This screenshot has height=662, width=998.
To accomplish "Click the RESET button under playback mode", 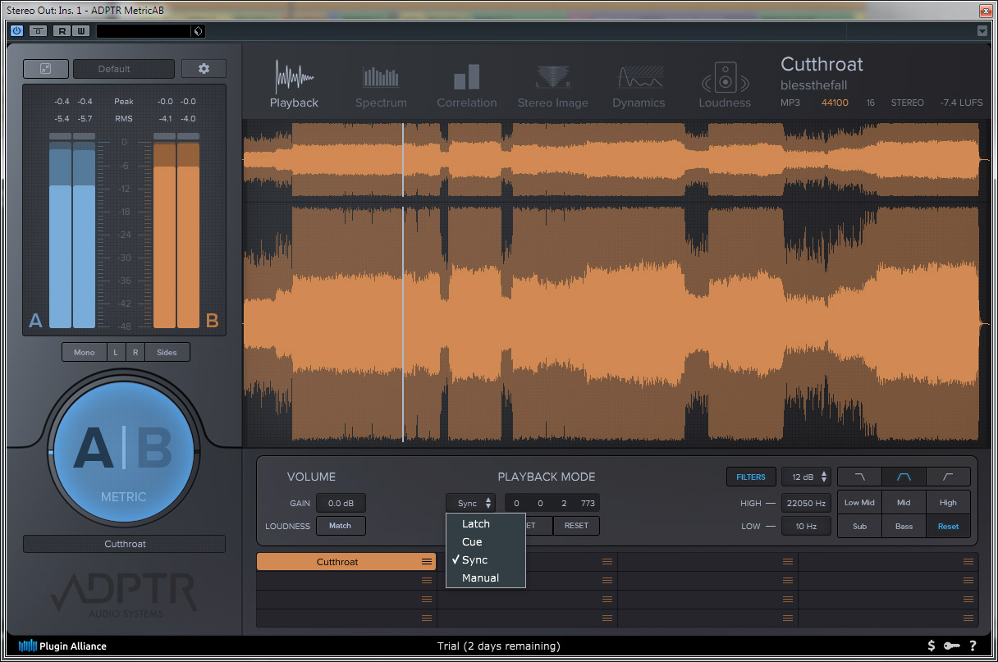I will click(576, 526).
